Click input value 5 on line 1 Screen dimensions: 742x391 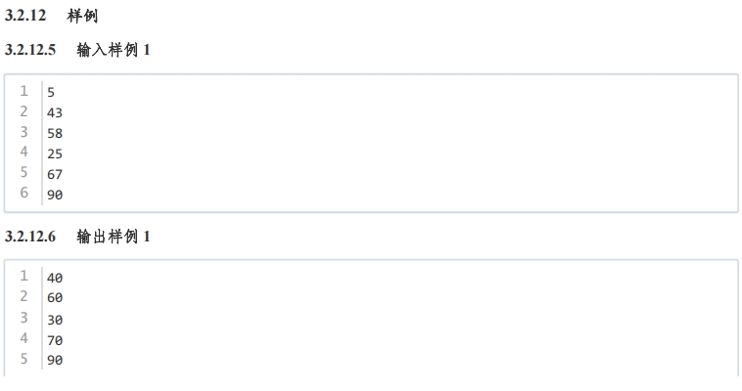[51, 92]
